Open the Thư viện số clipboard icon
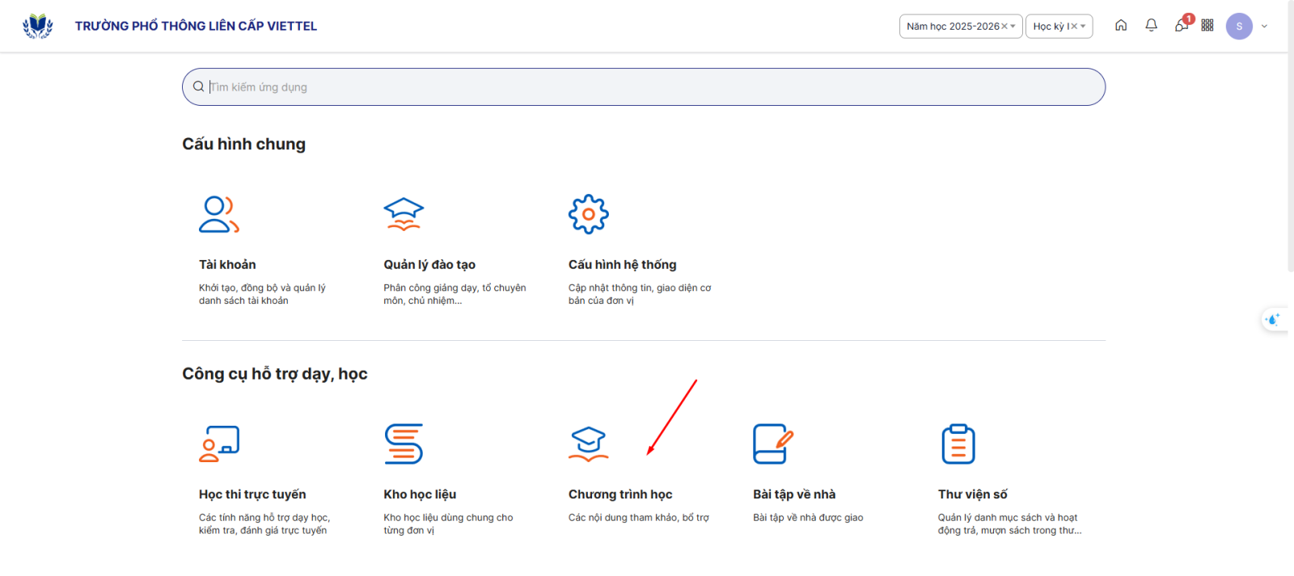The image size is (1294, 576). pos(958,444)
